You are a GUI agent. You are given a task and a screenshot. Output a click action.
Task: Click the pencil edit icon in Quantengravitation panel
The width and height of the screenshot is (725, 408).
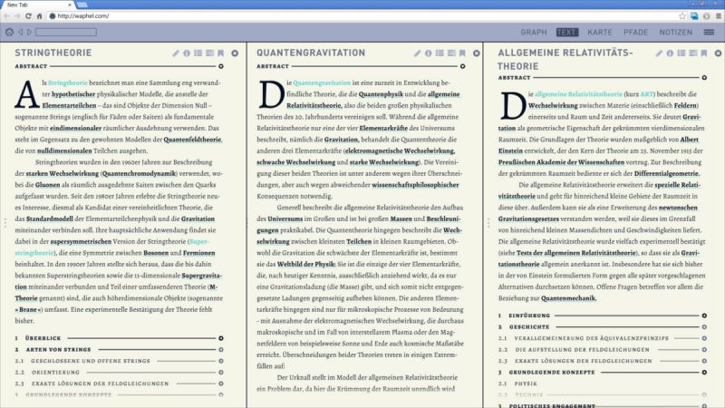point(418,53)
